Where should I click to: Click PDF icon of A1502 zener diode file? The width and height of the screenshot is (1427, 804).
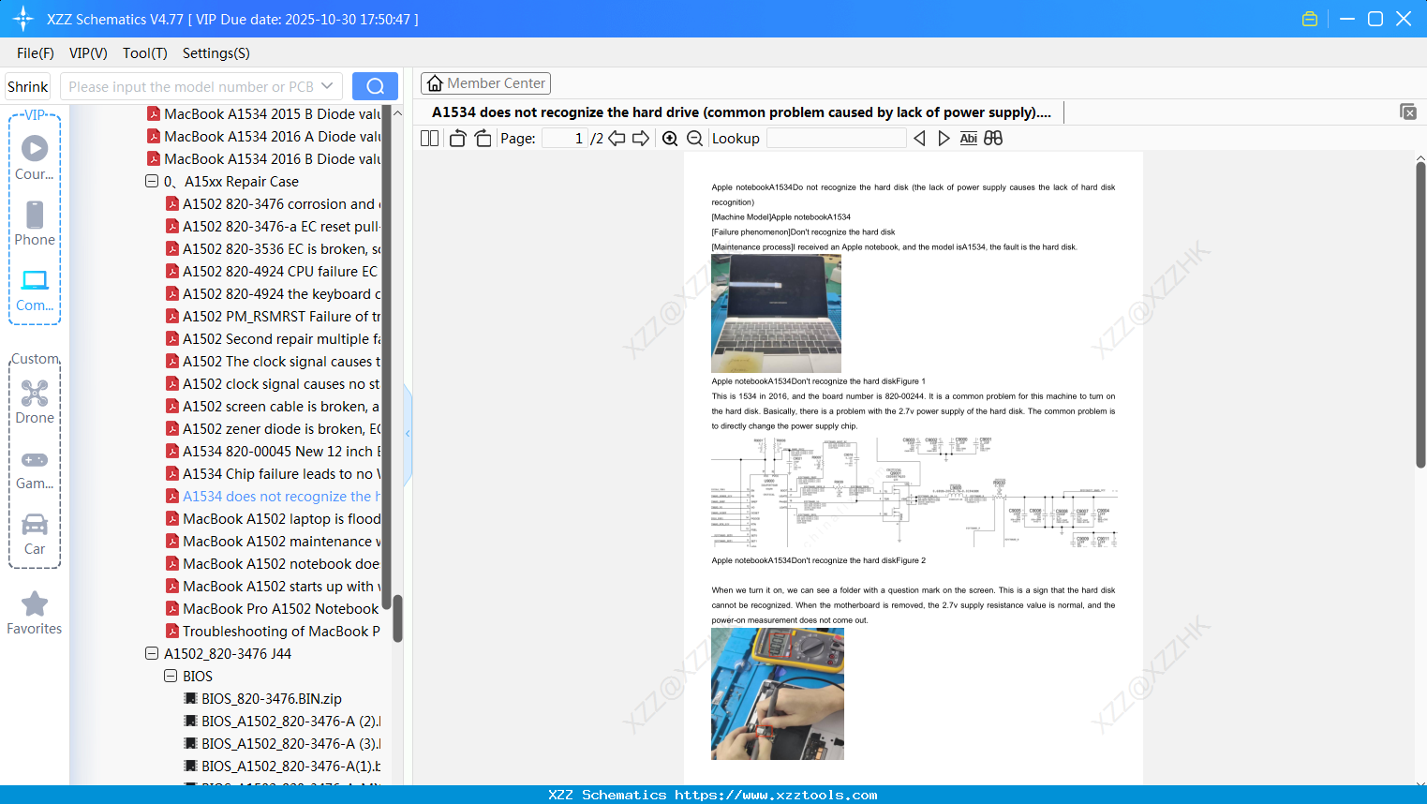click(172, 428)
